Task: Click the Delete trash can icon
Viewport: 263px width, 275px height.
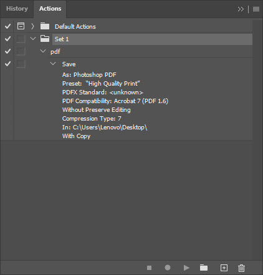Action: point(241,268)
